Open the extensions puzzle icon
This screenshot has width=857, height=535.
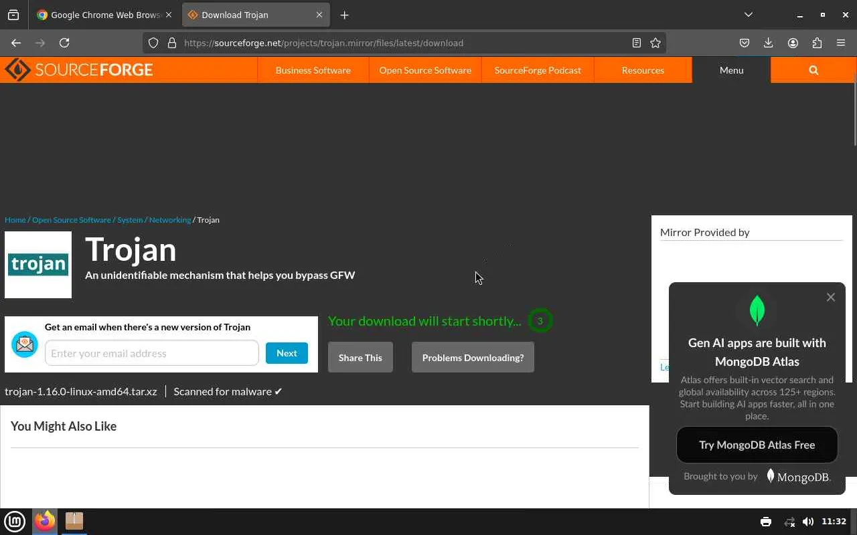click(817, 43)
